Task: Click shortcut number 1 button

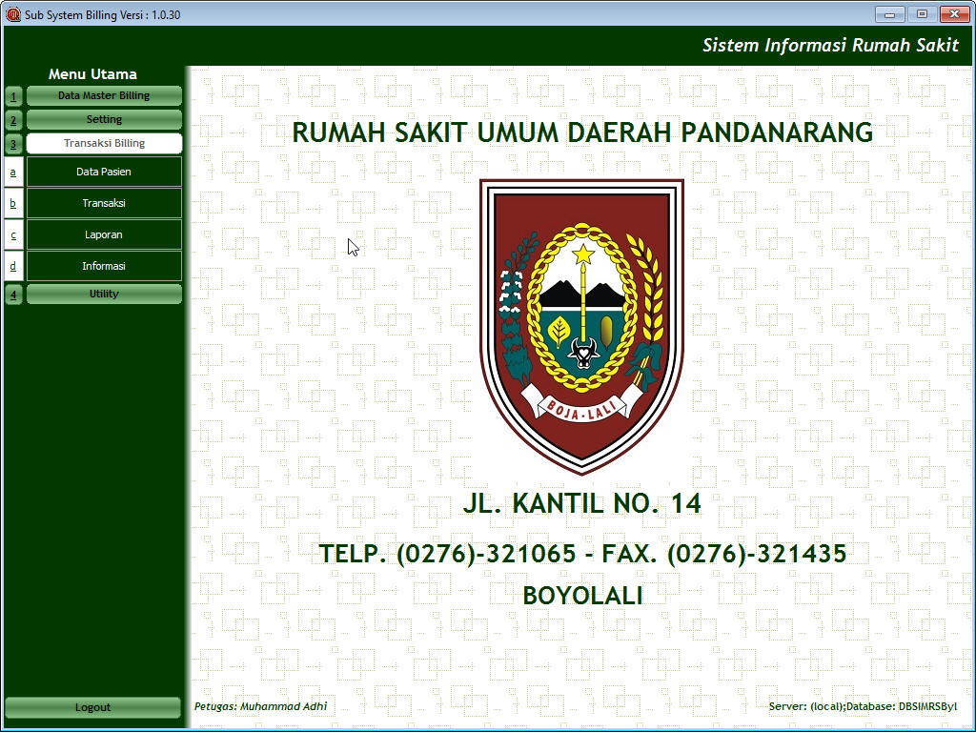Action: tap(13, 96)
